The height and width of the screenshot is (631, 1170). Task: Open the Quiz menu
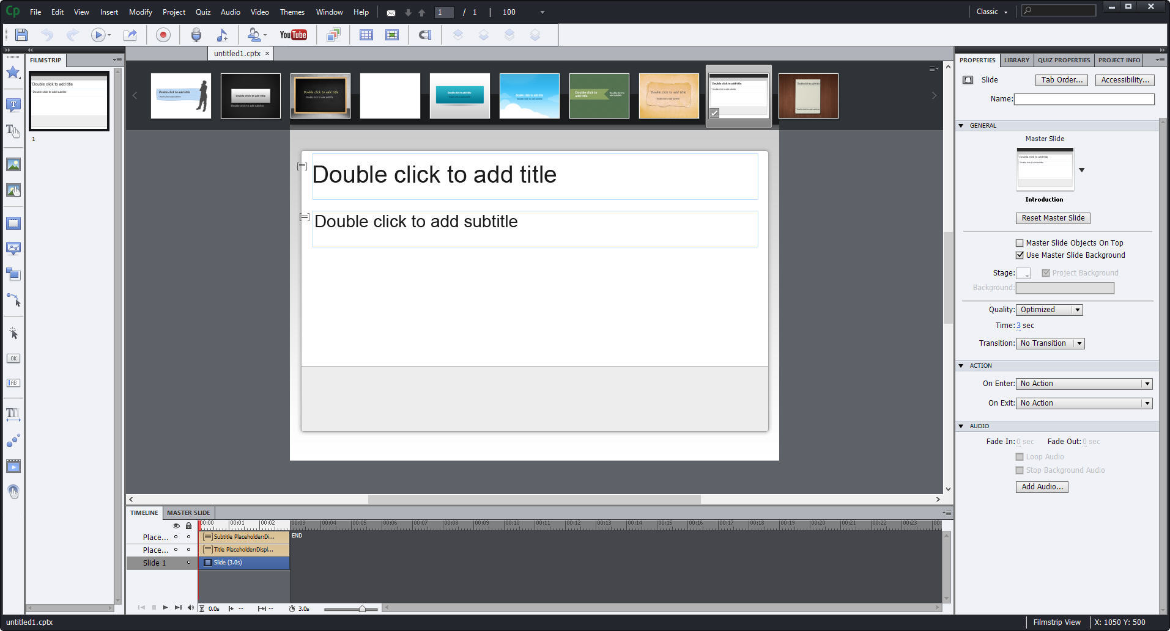202,12
